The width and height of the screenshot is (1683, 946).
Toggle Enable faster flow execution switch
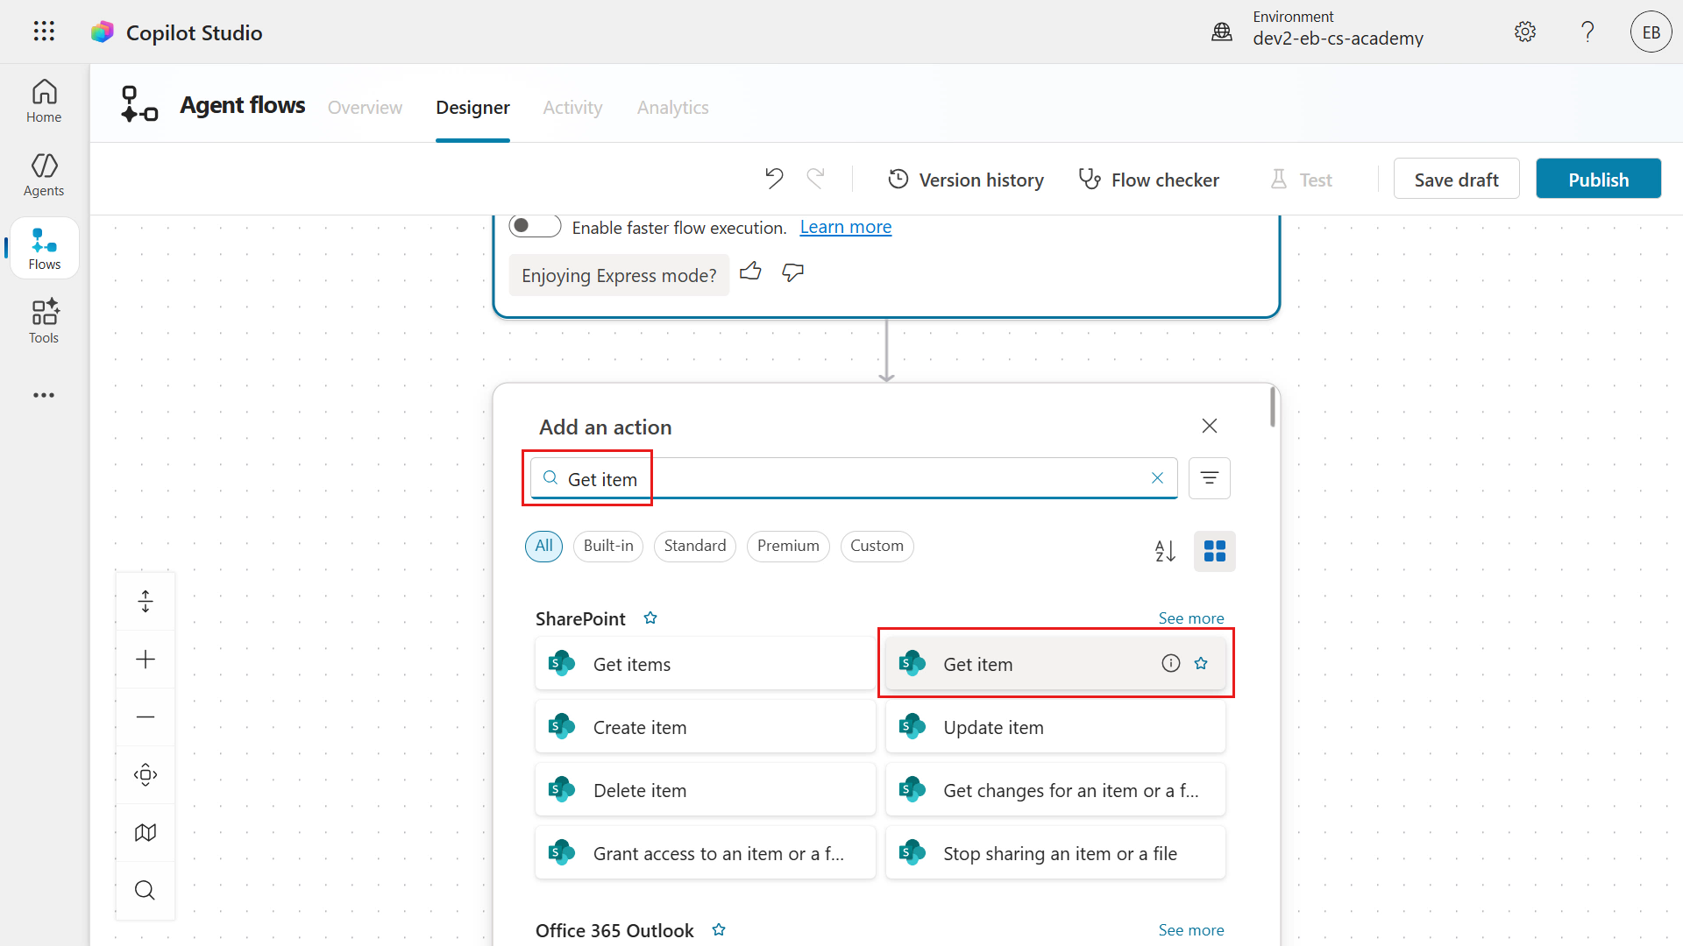tap(535, 226)
